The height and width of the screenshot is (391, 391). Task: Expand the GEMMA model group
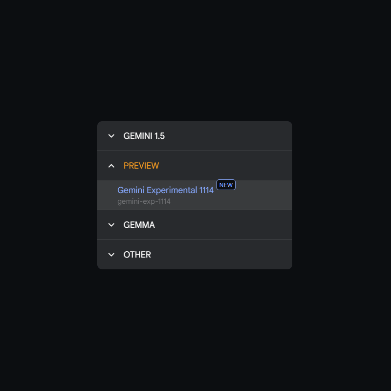tap(195, 225)
